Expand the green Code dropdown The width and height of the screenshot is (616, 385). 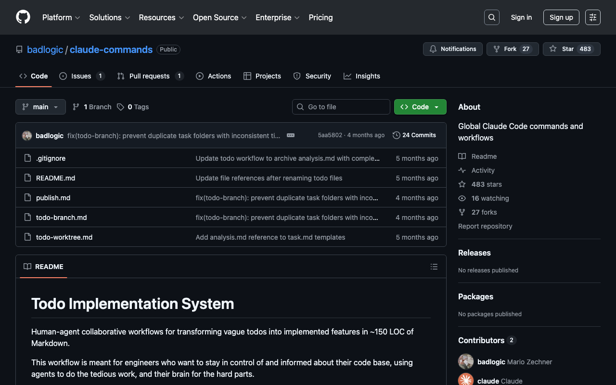pos(420,107)
